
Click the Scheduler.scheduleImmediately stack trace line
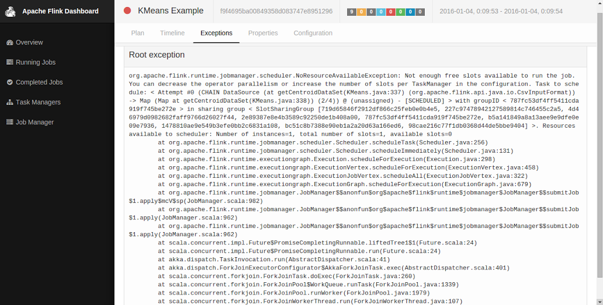tap(336, 151)
